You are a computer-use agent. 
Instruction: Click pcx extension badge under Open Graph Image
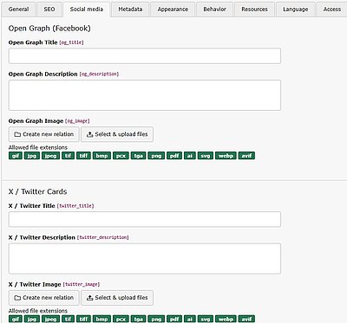point(121,156)
